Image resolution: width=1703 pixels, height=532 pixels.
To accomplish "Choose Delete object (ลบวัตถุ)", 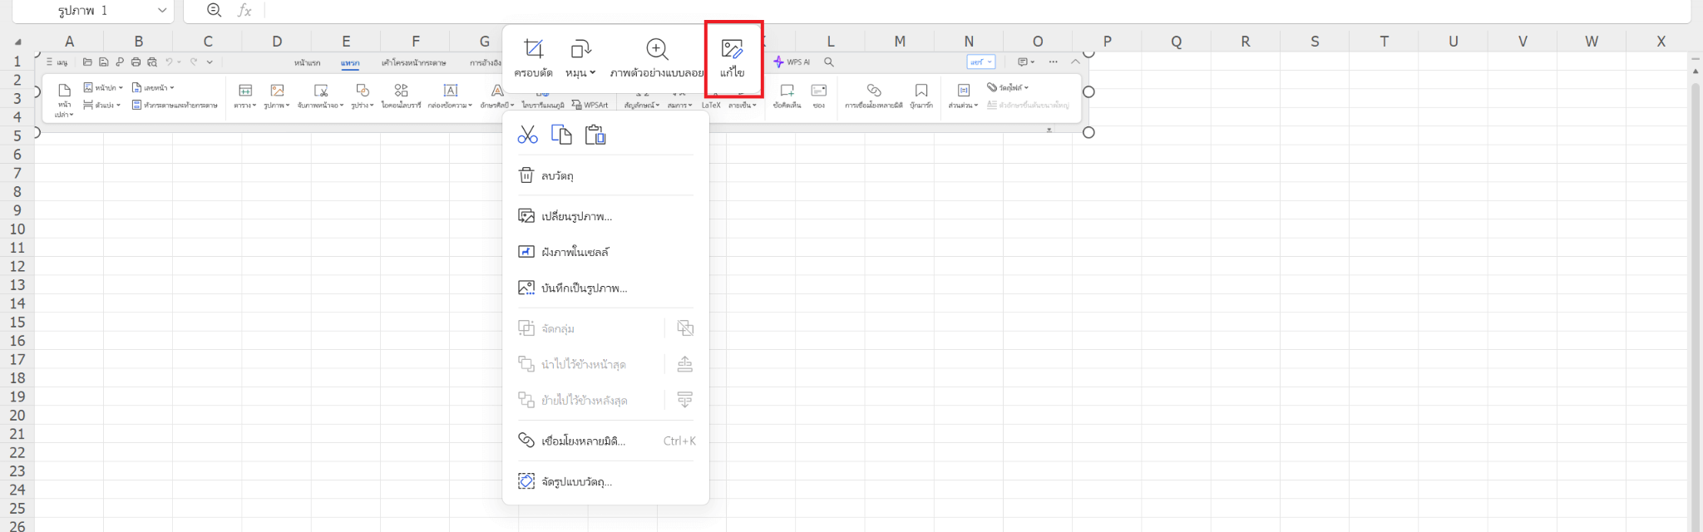I will pyautogui.click(x=557, y=175).
